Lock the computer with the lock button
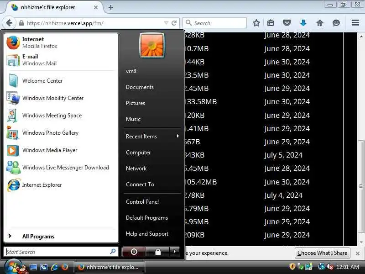365x274 pixels. click(x=158, y=252)
